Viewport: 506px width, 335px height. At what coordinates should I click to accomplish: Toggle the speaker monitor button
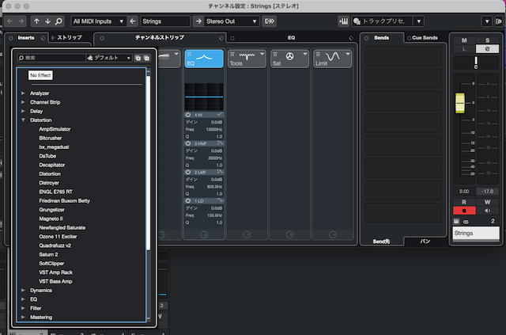pos(487,212)
